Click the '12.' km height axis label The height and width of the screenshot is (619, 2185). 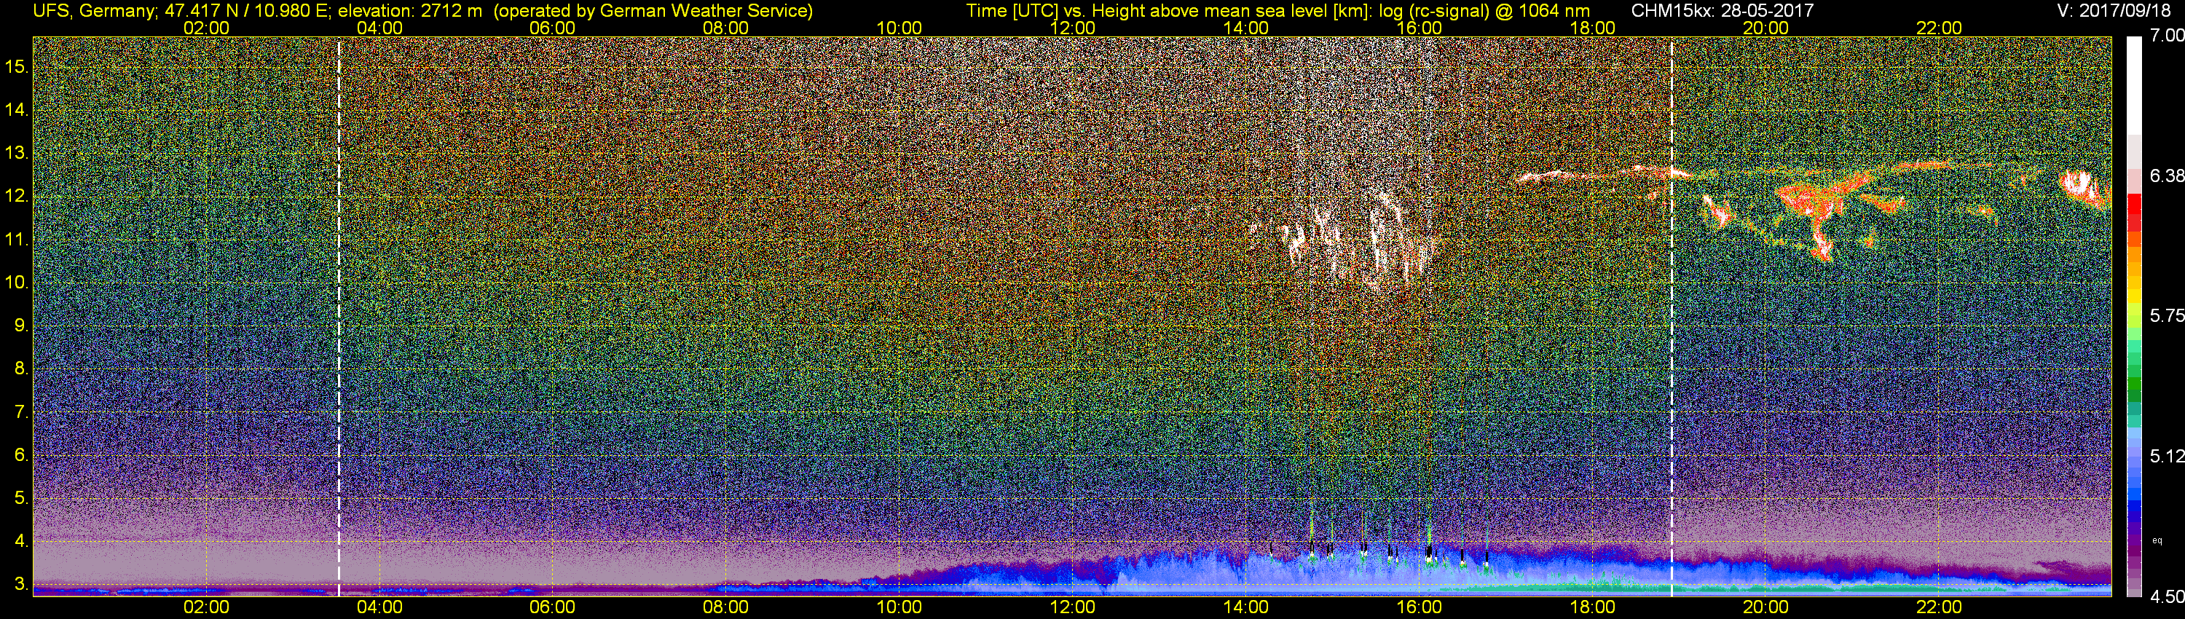[16, 197]
